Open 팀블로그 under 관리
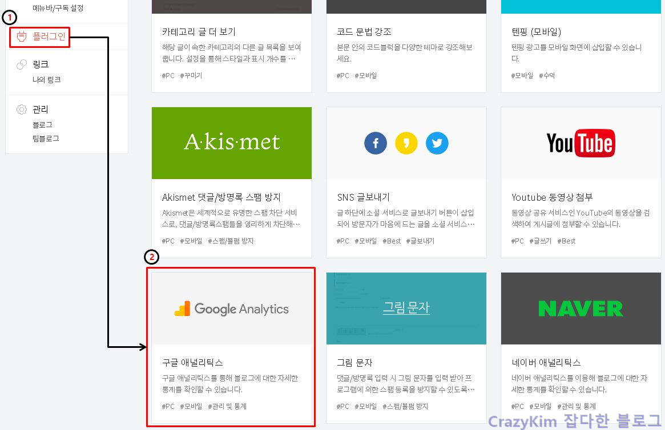Image resolution: width=665 pixels, height=430 pixels. (46, 139)
